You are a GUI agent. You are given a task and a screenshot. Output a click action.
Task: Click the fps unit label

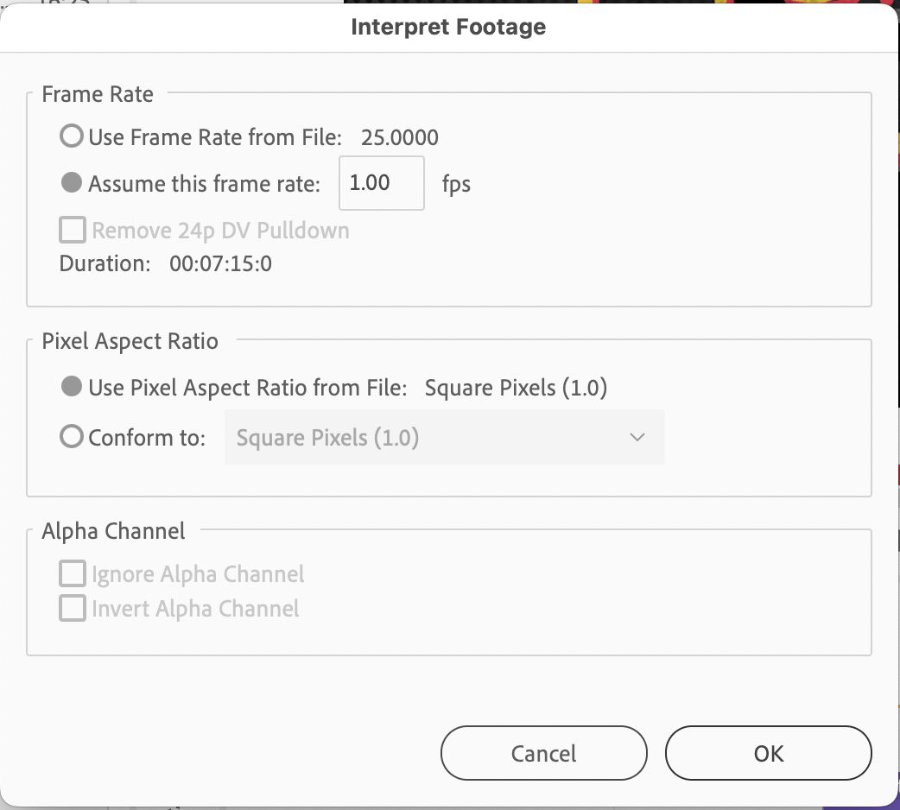[456, 185]
